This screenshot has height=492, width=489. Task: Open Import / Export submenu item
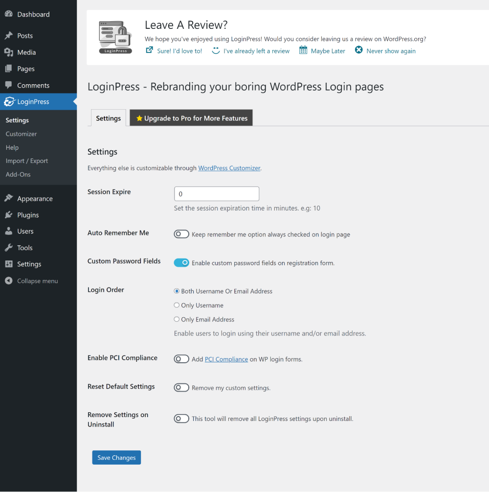26,161
